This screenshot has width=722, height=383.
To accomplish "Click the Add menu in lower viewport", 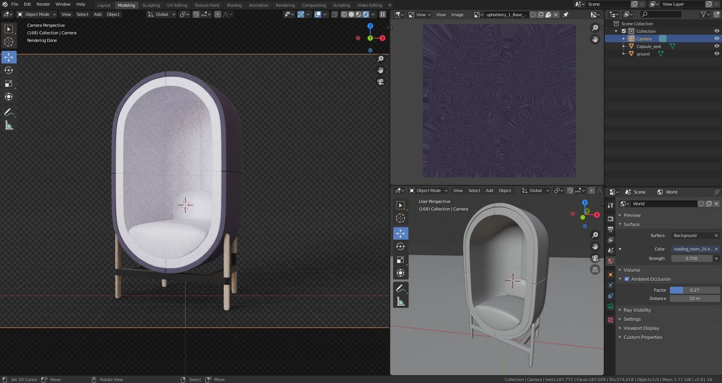I will coord(489,191).
